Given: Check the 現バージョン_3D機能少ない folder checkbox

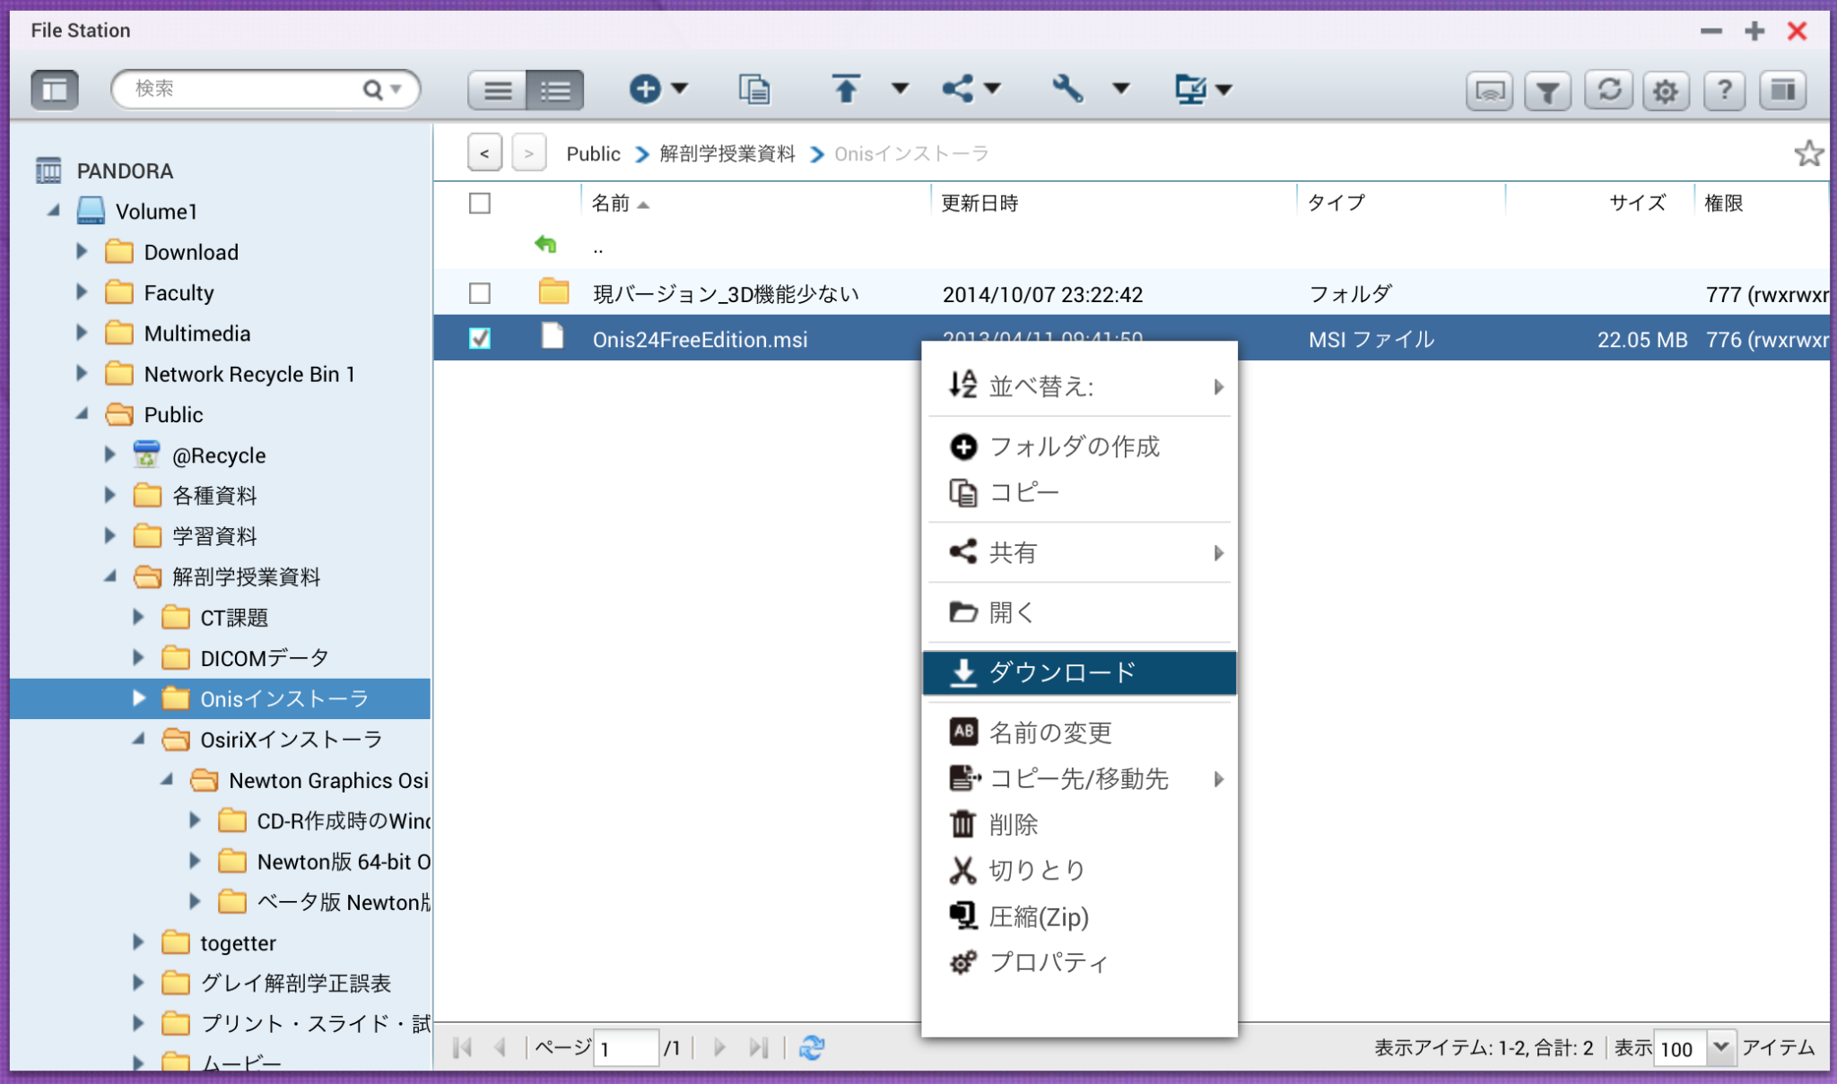Looking at the screenshot, I should pyautogui.click(x=480, y=293).
